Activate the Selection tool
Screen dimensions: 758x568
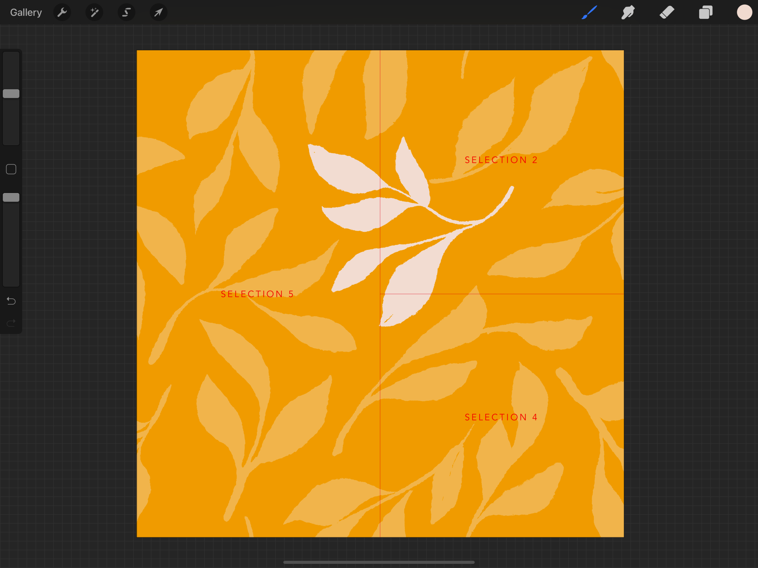(126, 13)
